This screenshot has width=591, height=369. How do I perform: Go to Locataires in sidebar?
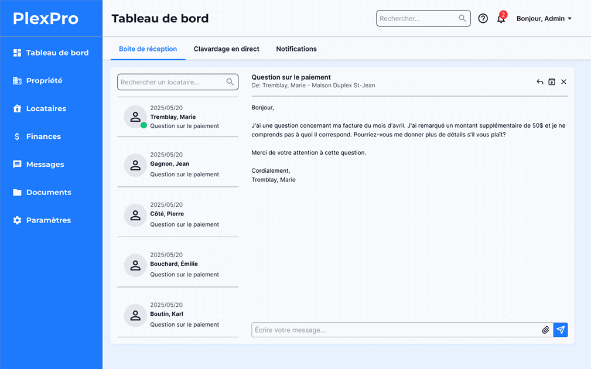[46, 108]
